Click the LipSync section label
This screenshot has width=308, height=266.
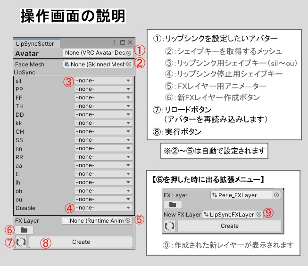[x=25, y=73]
